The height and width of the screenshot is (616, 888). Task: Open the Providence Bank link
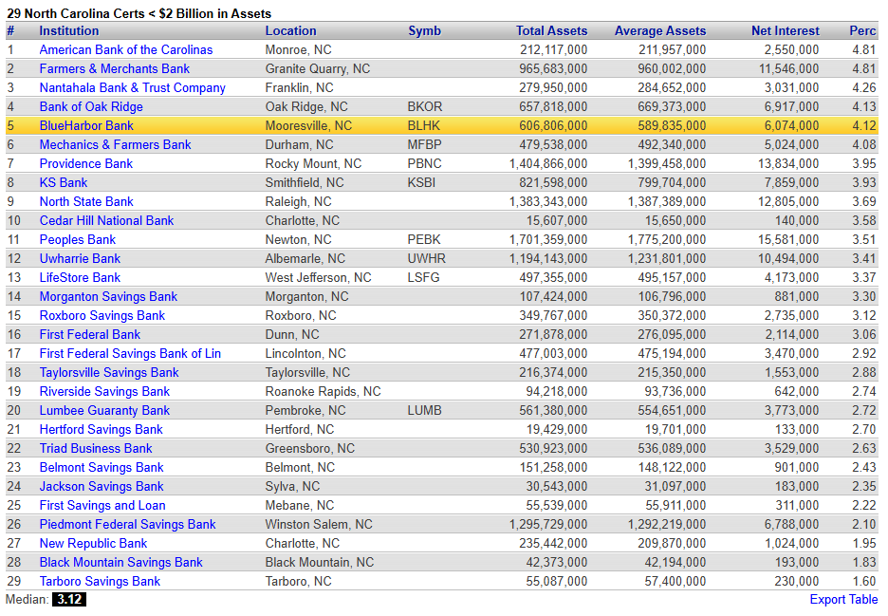(85, 164)
